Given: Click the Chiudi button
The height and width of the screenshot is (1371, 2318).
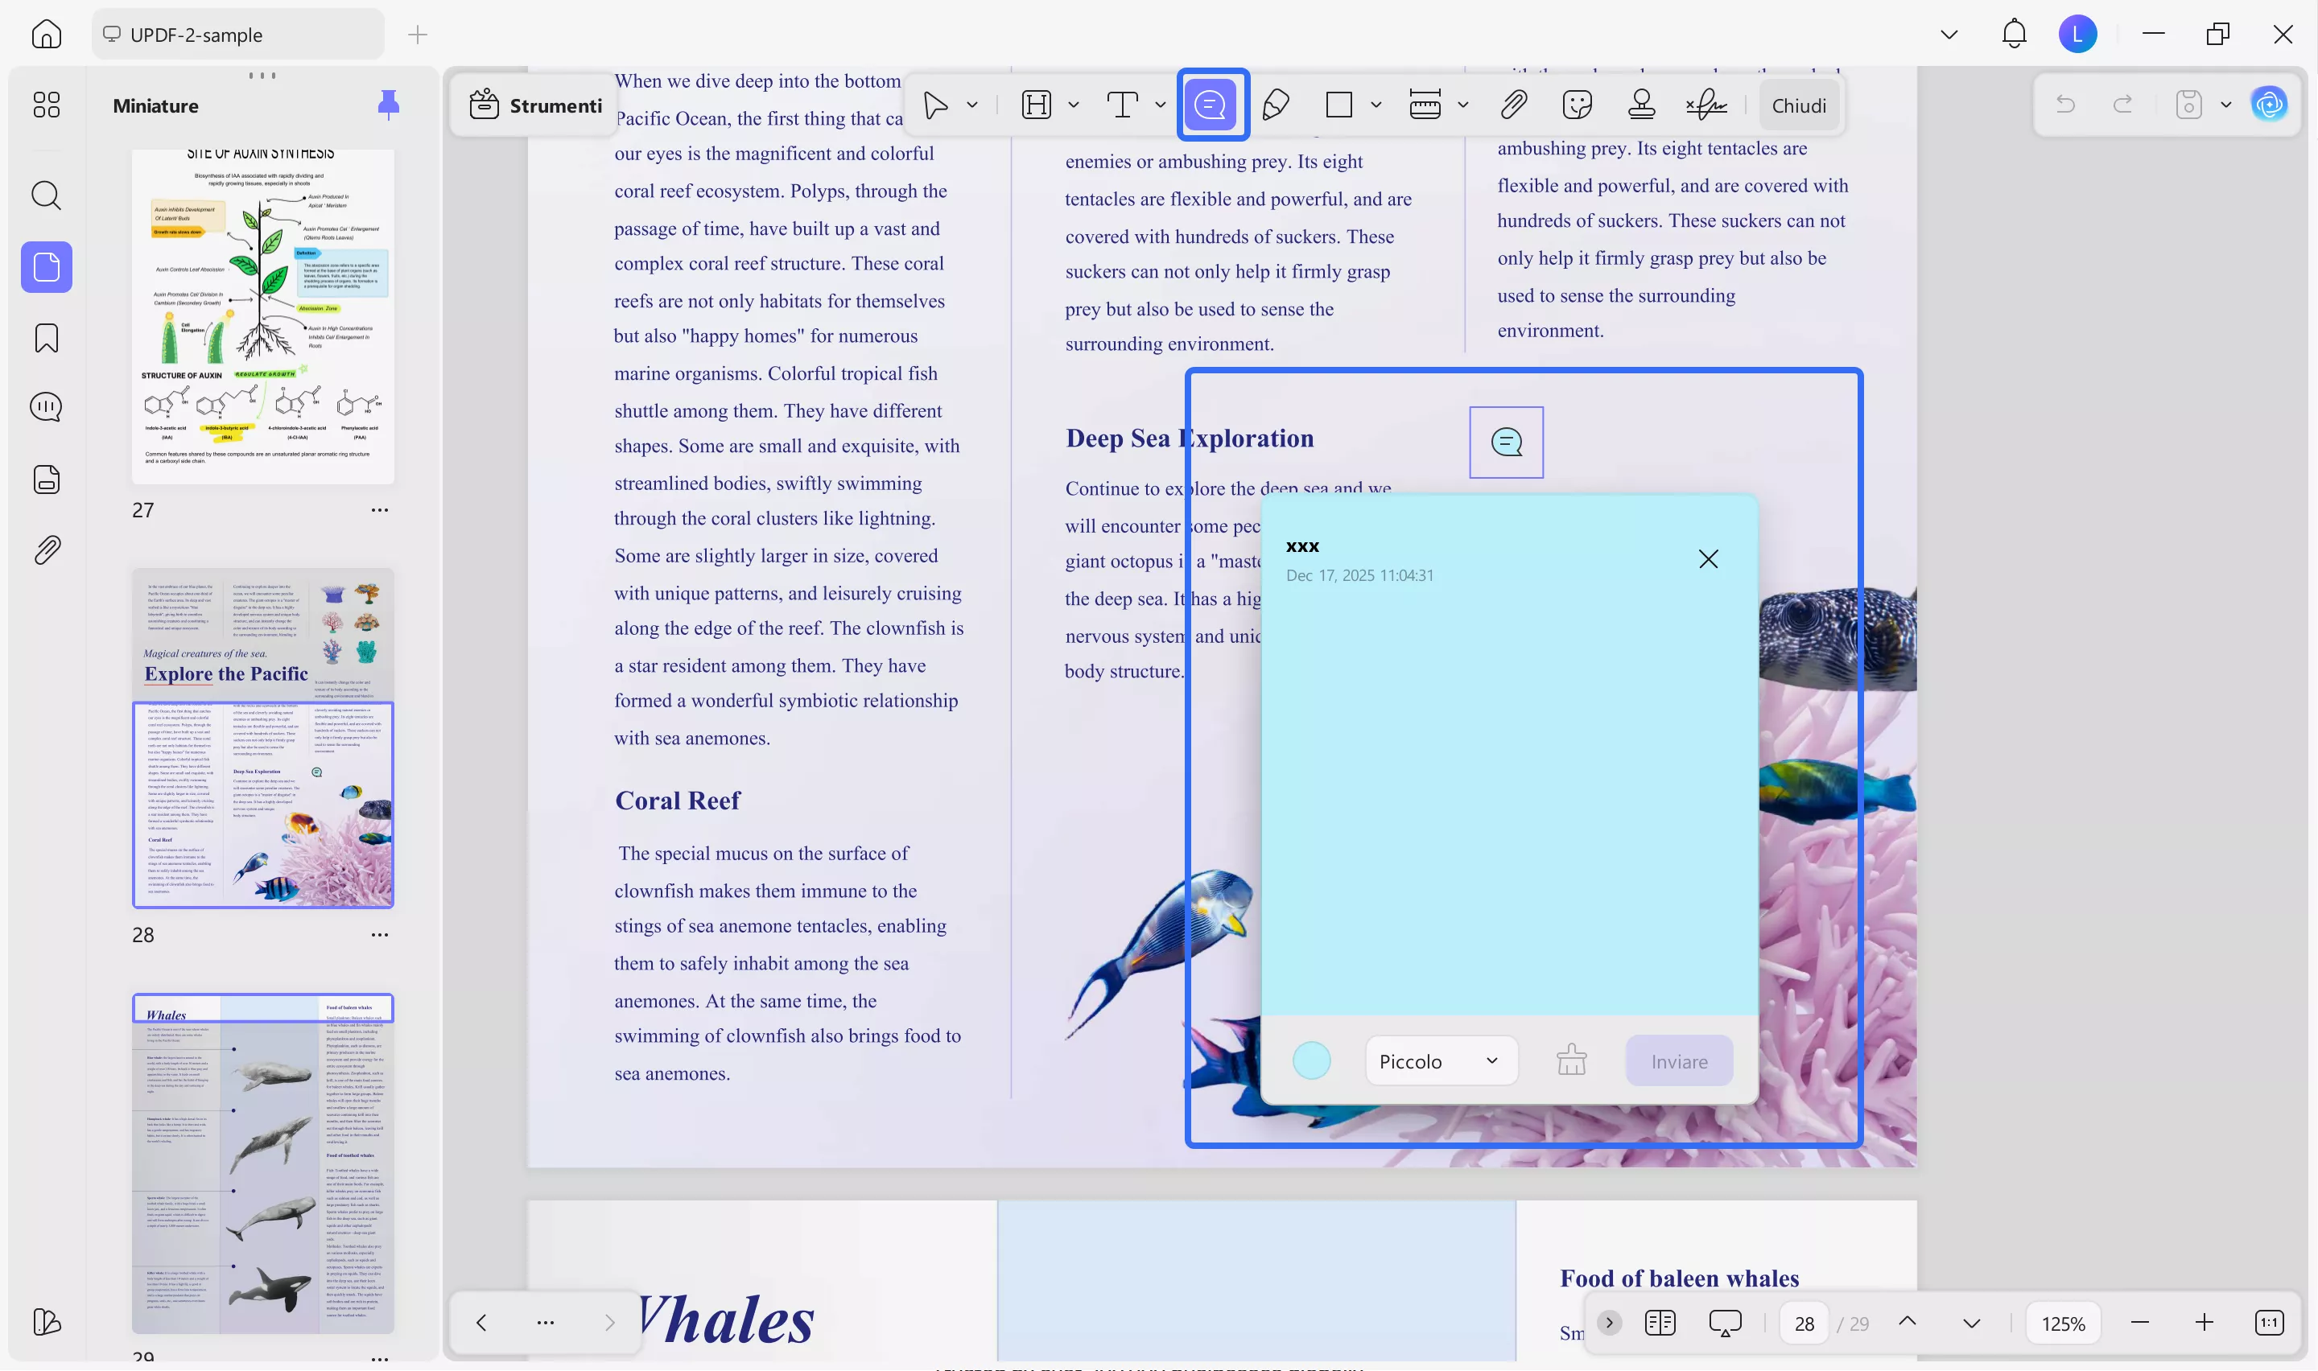Looking at the screenshot, I should click(x=1798, y=105).
